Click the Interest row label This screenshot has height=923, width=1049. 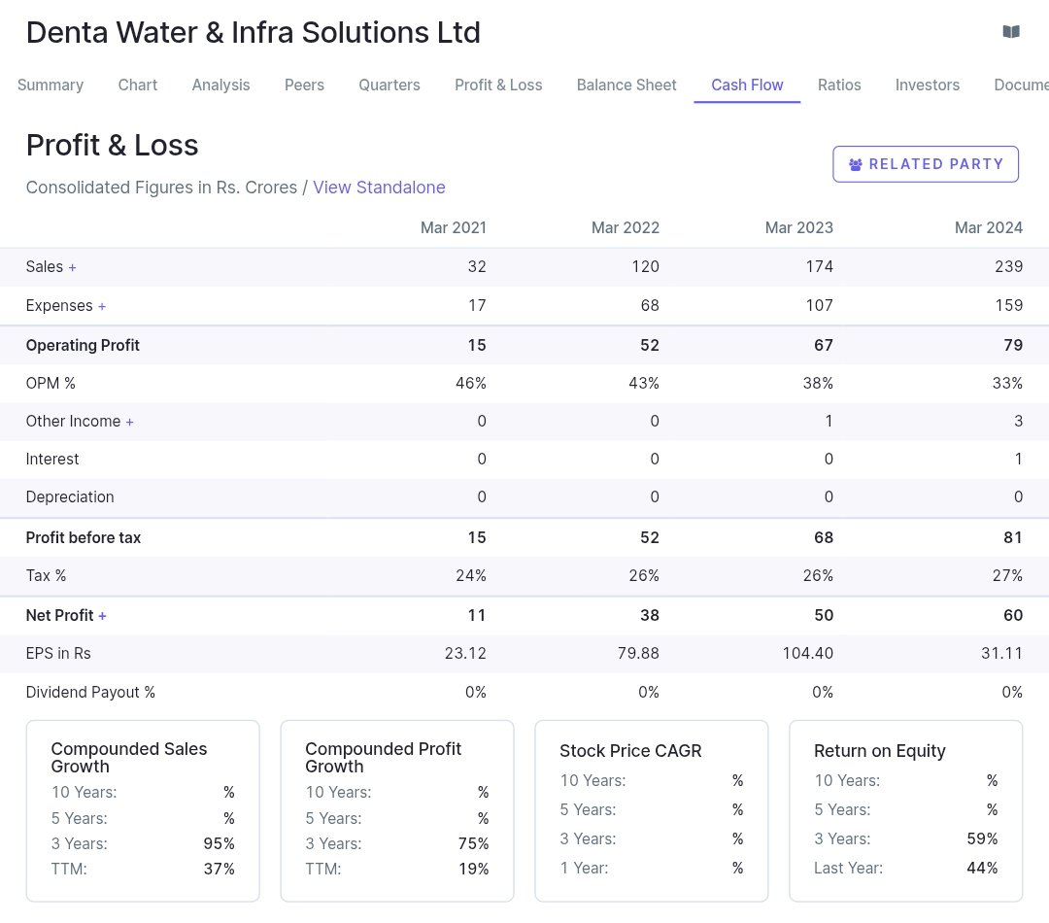click(52, 460)
